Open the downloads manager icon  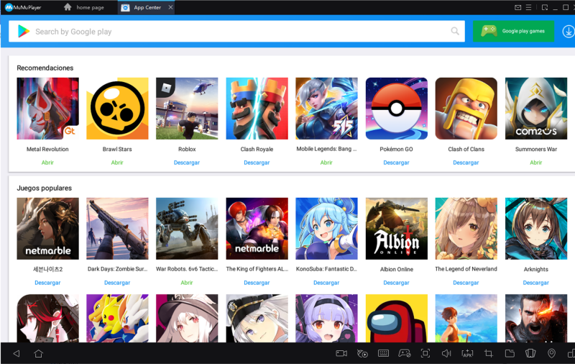pos(568,32)
